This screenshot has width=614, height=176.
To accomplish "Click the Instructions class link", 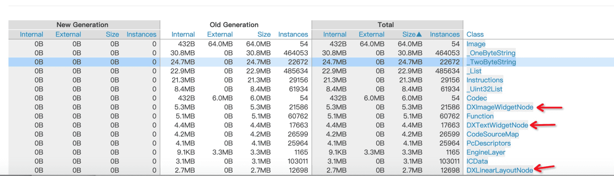I will pos(484,80).
